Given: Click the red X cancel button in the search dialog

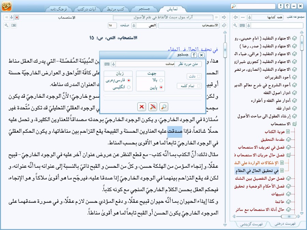Looking at the screenshot, I should coord(141,107).
